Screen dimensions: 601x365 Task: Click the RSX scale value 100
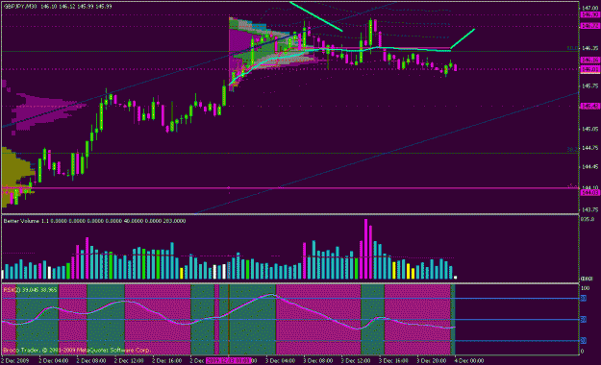click(586, 288)
